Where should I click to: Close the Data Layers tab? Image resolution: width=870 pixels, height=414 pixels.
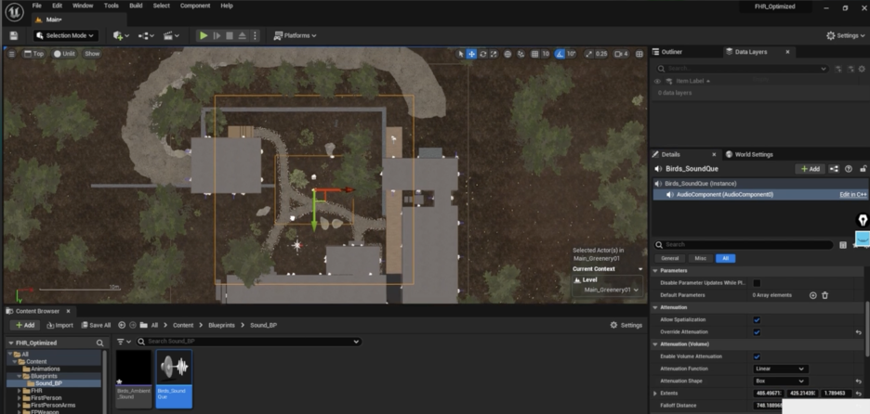[x=787, y=52]
